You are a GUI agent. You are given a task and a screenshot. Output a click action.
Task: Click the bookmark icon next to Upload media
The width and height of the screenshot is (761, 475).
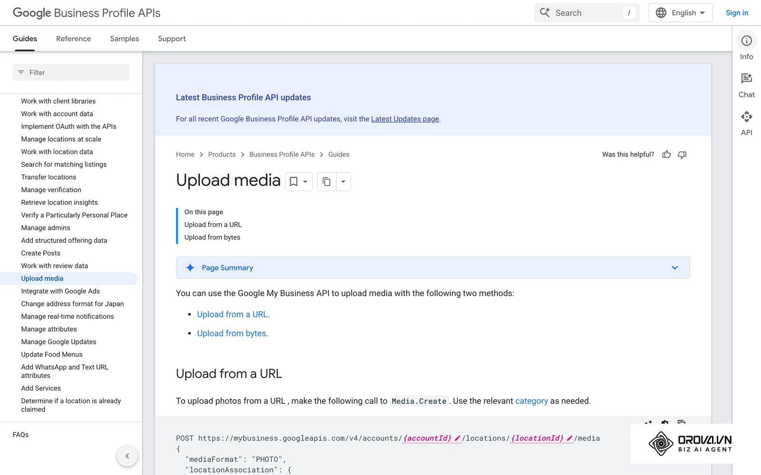294,181
